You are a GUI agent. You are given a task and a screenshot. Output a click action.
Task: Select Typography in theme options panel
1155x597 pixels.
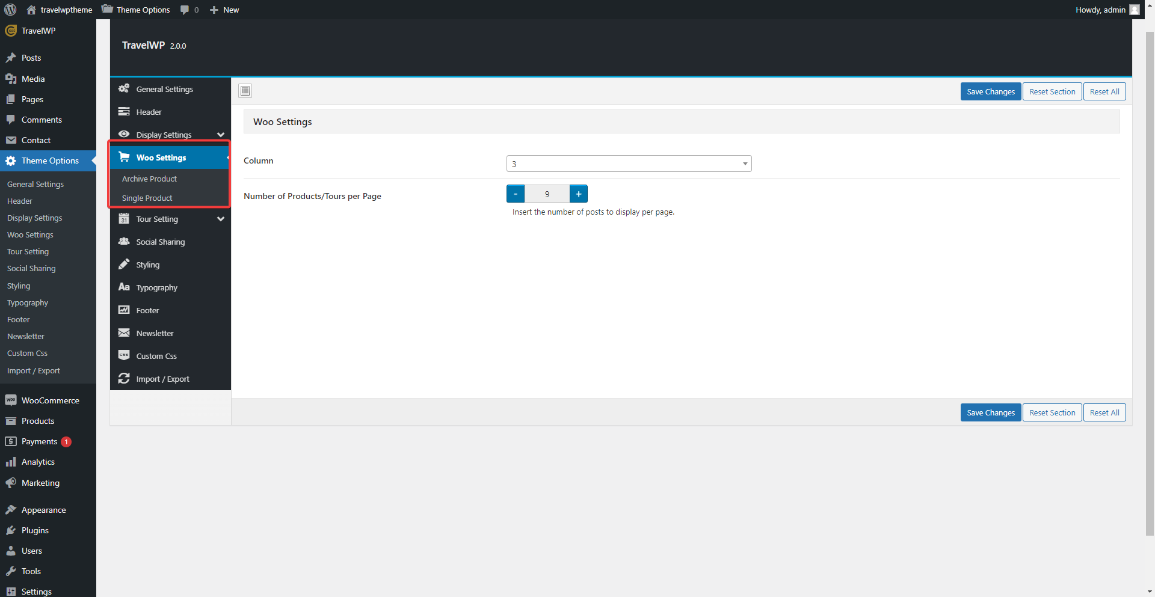[170, 287]
